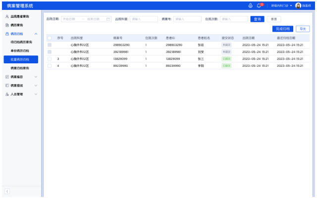Click the 导出 export button

click(302, 29)
